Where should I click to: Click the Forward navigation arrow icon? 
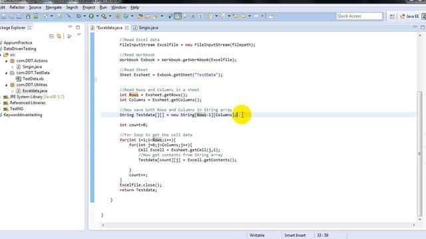pos(256,16)
